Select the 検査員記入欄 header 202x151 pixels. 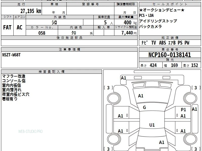click(52, 72)
